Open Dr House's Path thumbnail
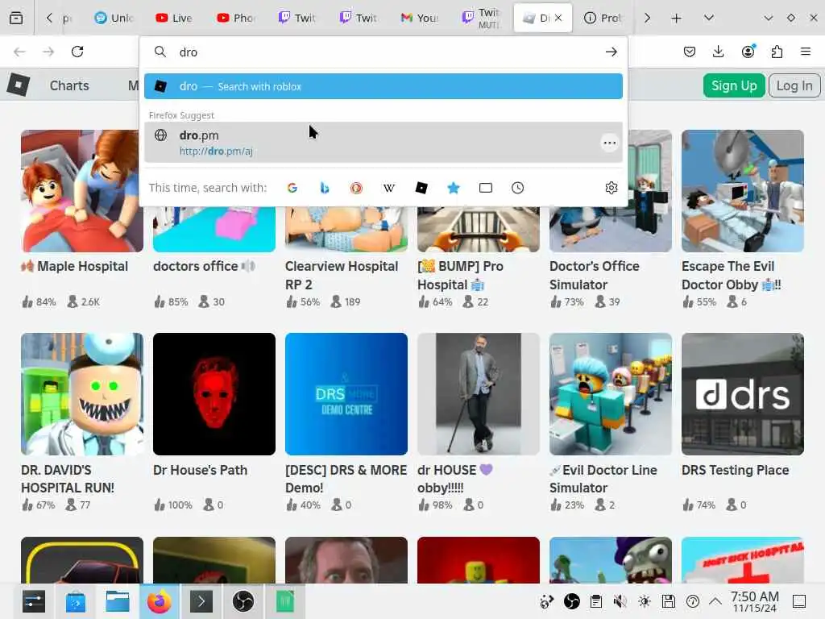Viewport: 825px width, 619px height. tap(214, 393)
